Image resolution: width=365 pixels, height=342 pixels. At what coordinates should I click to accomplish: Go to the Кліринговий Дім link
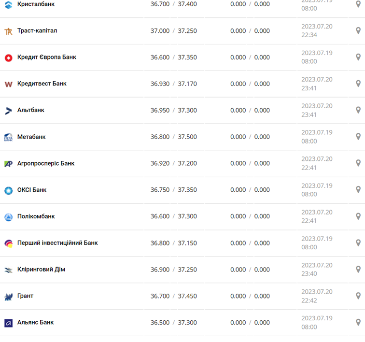point(41,270)
